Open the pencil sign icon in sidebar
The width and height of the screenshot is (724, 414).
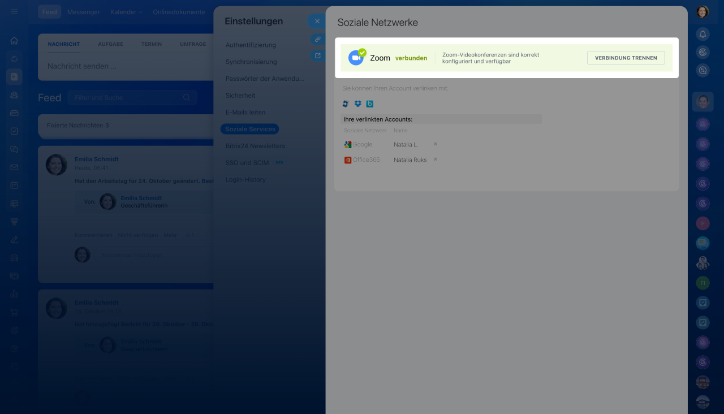pos(14,240)
